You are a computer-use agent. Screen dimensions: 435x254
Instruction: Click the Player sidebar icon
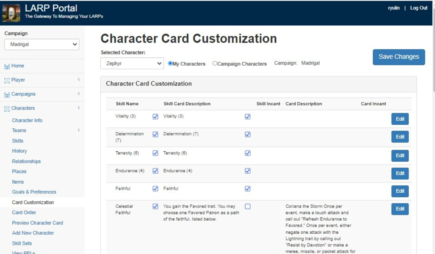coord(7,80)
